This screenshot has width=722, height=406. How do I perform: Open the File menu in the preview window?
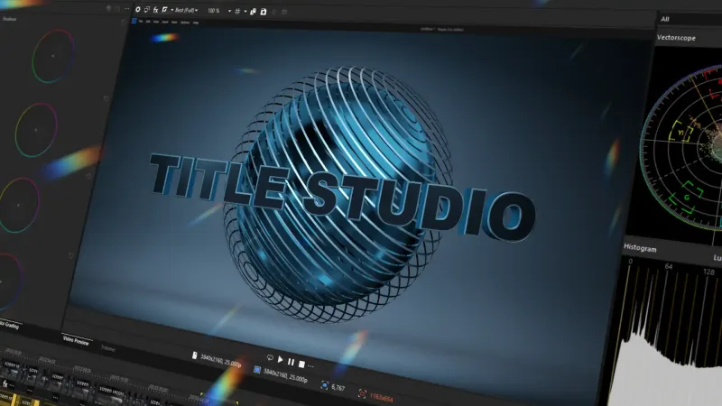point(141,22)
